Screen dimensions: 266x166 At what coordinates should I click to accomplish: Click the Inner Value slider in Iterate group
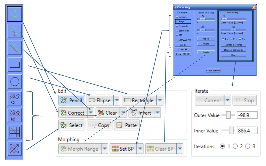228,130
